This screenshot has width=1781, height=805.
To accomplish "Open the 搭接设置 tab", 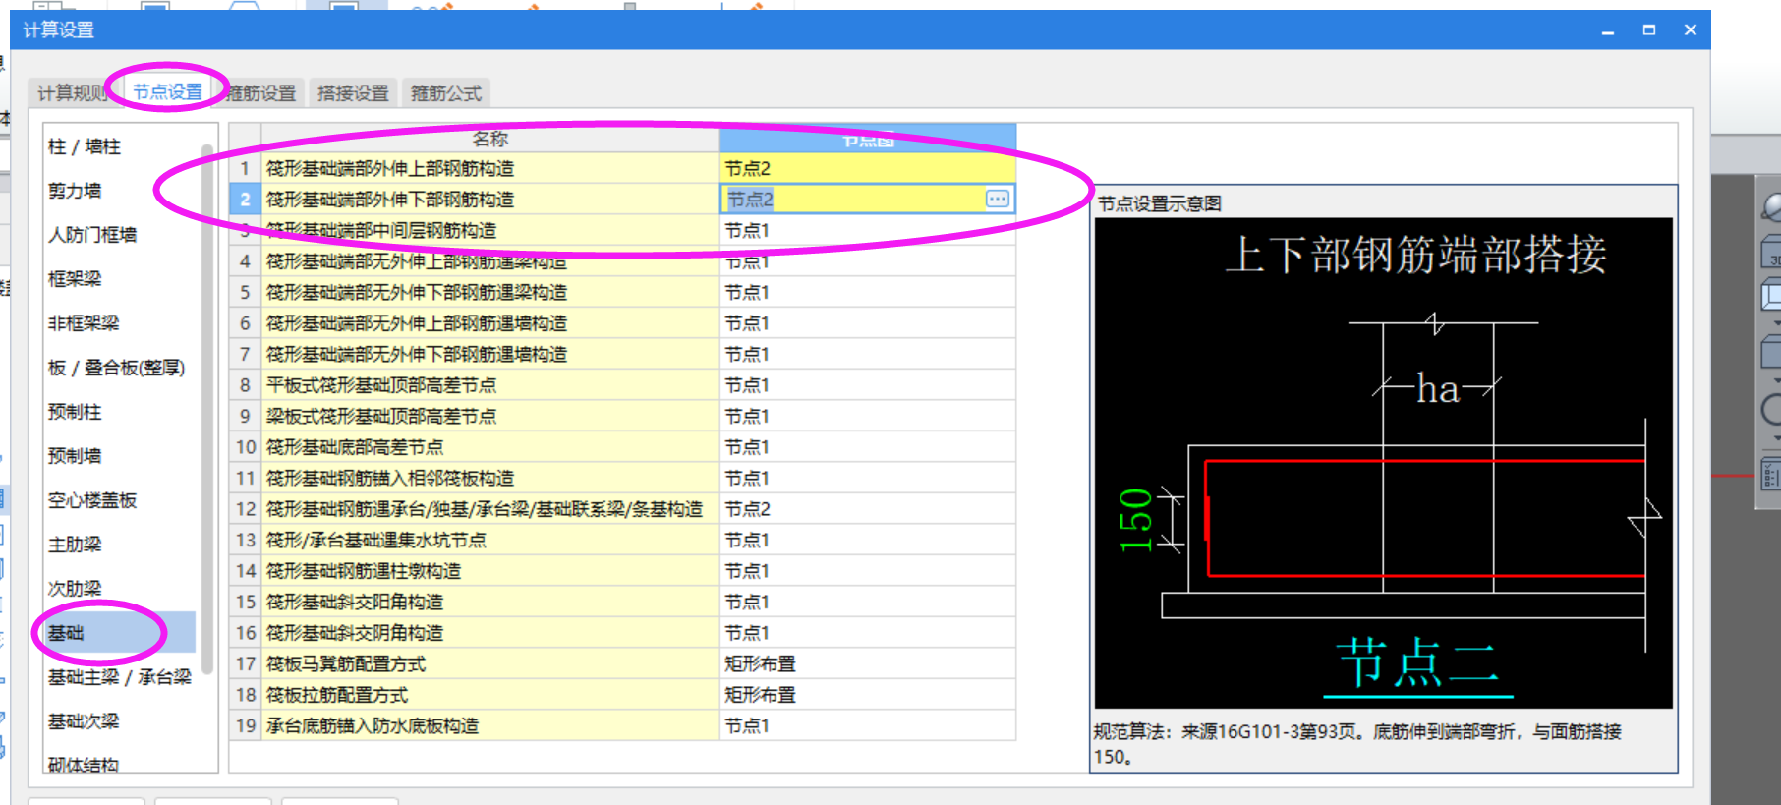I will (x=353, y=93).
